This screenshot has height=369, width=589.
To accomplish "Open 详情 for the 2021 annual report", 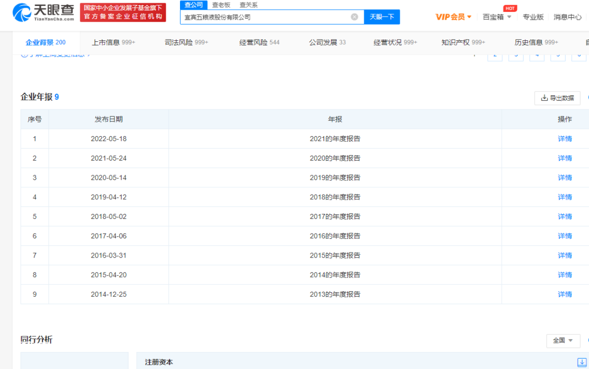I will 564,139.
